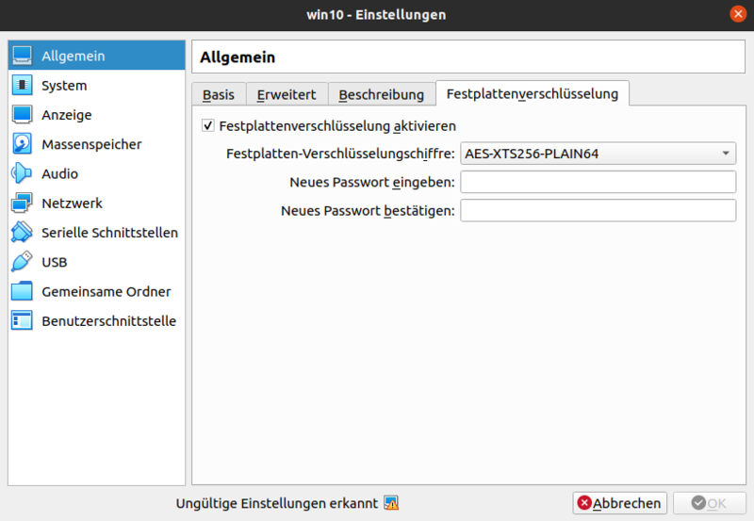Close the win10 Einstellungen window
The image size is (754, 521).
click(x=736, y=14)
